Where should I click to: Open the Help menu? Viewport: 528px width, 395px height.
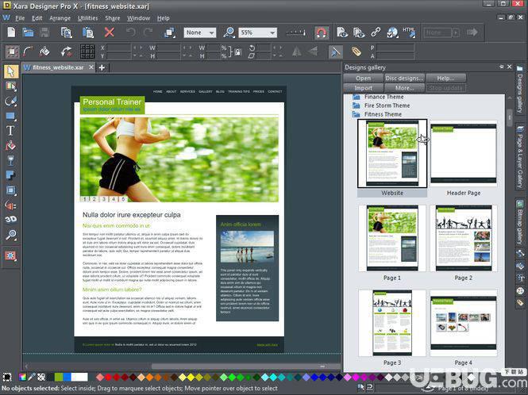[164, 18]
